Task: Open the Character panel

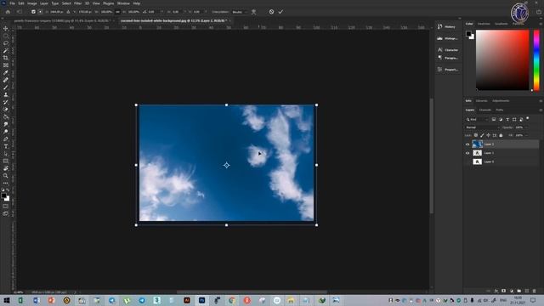Action: (448, 50)
